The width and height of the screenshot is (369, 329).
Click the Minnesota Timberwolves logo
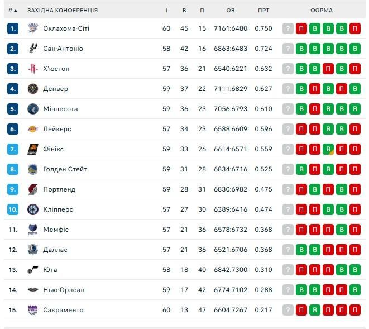point(32,109)
